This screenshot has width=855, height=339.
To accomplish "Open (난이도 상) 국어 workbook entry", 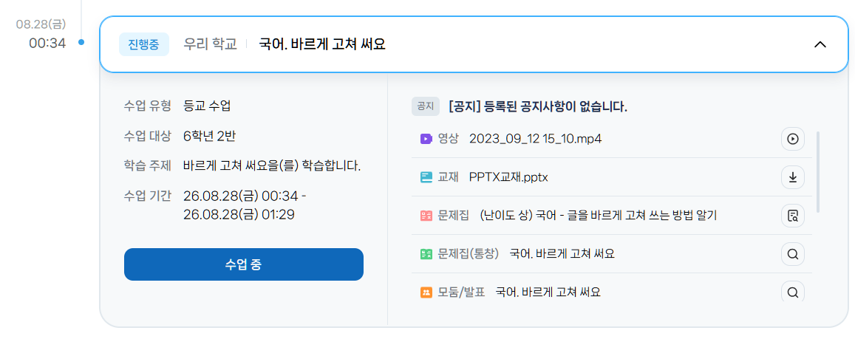I will [x=598, y=216].
